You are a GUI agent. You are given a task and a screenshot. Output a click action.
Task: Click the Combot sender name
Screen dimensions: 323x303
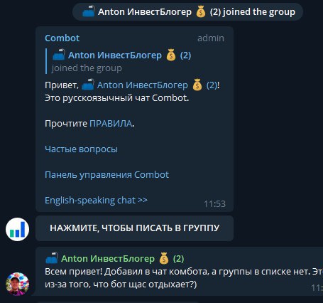click(62, 38)
